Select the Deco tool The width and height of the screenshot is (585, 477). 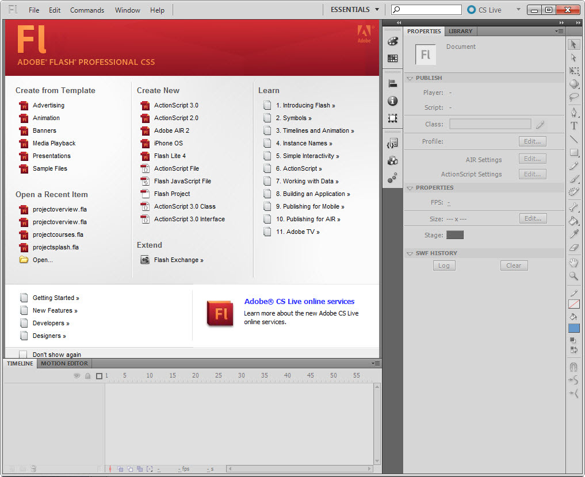pyautogui.click(x=574, y=193)
